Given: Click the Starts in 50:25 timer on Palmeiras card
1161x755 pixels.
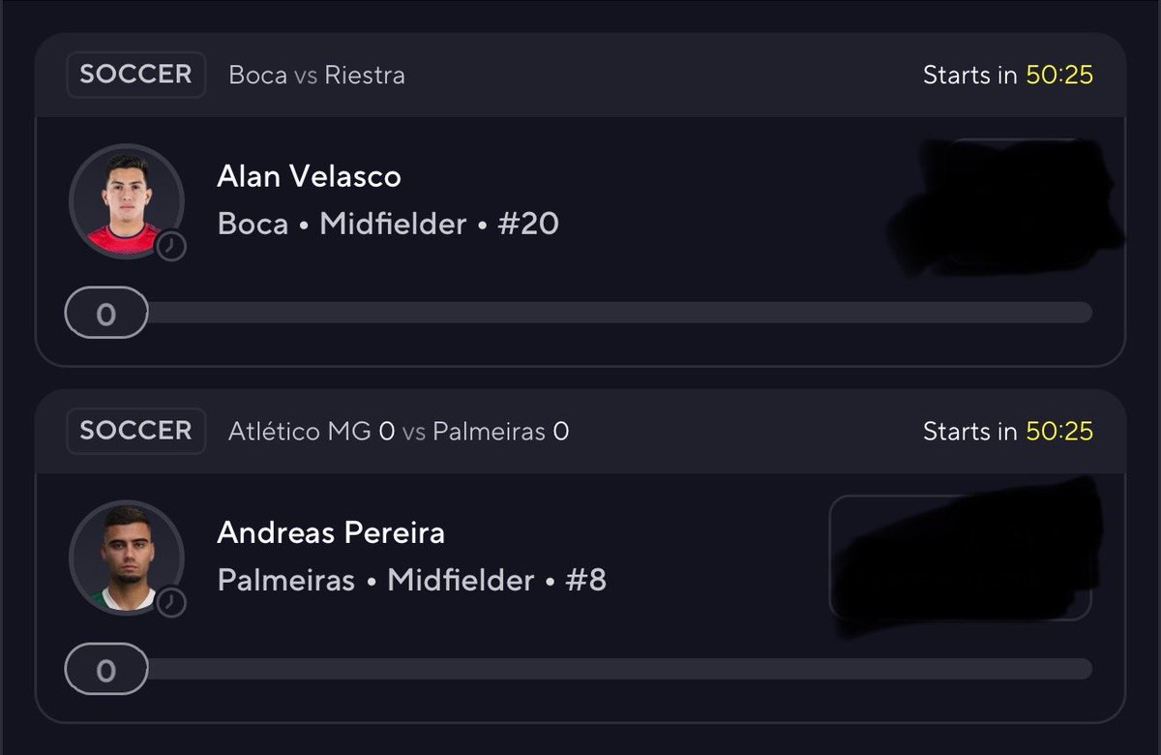Looking at the screenshot, I should pyautogui.click(x=1008, y=431).
